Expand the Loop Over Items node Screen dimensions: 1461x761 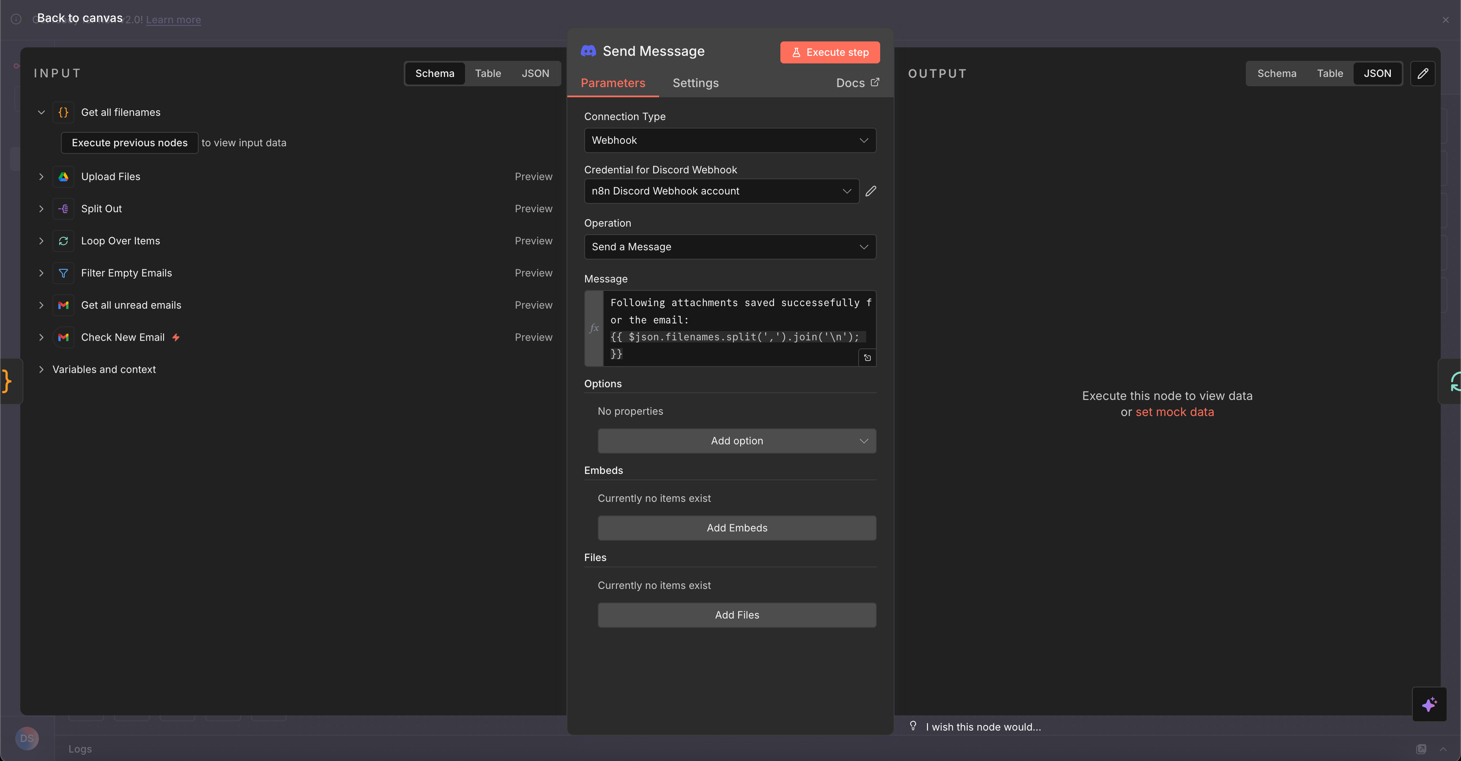pos(41,241)
